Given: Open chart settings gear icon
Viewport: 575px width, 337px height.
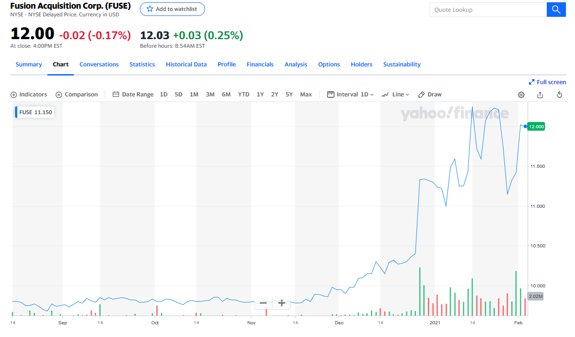Looking at the screenshot, I should [x=521, y=95].
